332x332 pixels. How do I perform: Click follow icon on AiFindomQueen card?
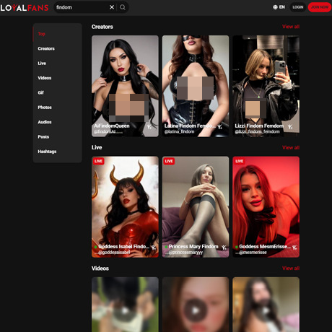(149, 126)
